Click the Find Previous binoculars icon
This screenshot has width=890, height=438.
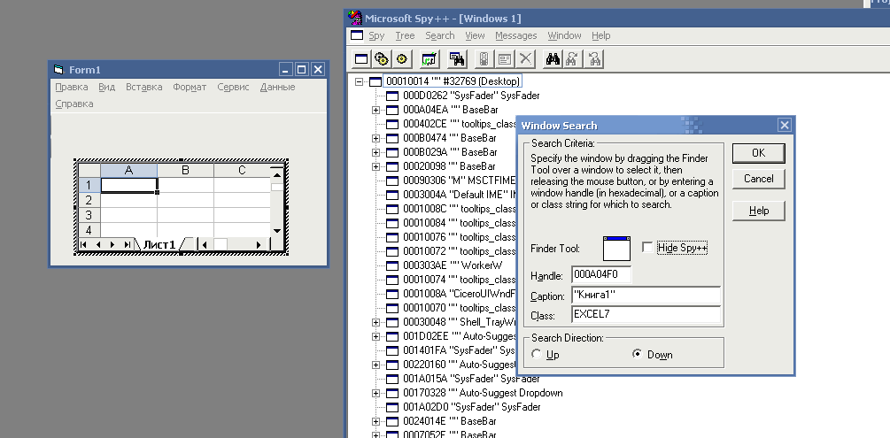[x=594, y=58]
